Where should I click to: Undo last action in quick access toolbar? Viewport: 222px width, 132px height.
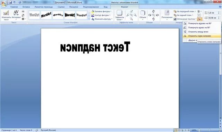coord(14,2)
